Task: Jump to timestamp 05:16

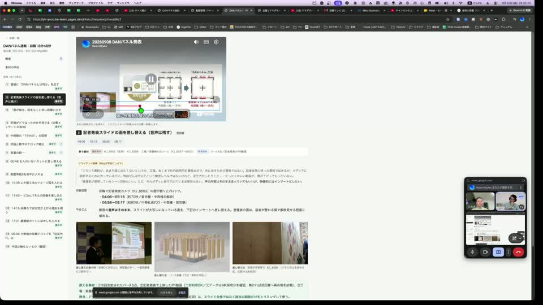Action: (93, 142)
